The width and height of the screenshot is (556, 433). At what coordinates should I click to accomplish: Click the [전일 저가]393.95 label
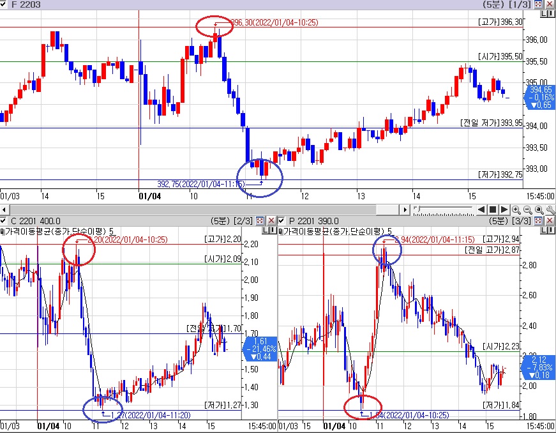492,123
